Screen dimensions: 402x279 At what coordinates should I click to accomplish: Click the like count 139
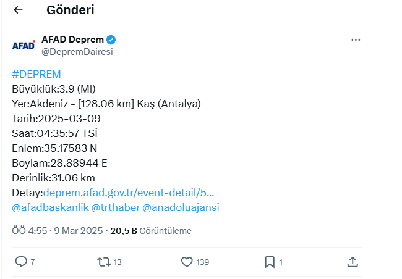[x=202, y=262]
